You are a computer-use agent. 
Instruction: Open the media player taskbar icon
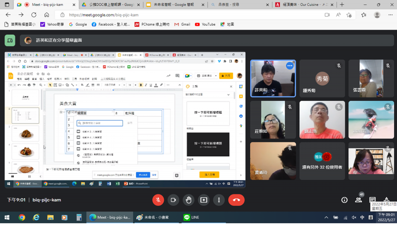click(x=65, y=218)
